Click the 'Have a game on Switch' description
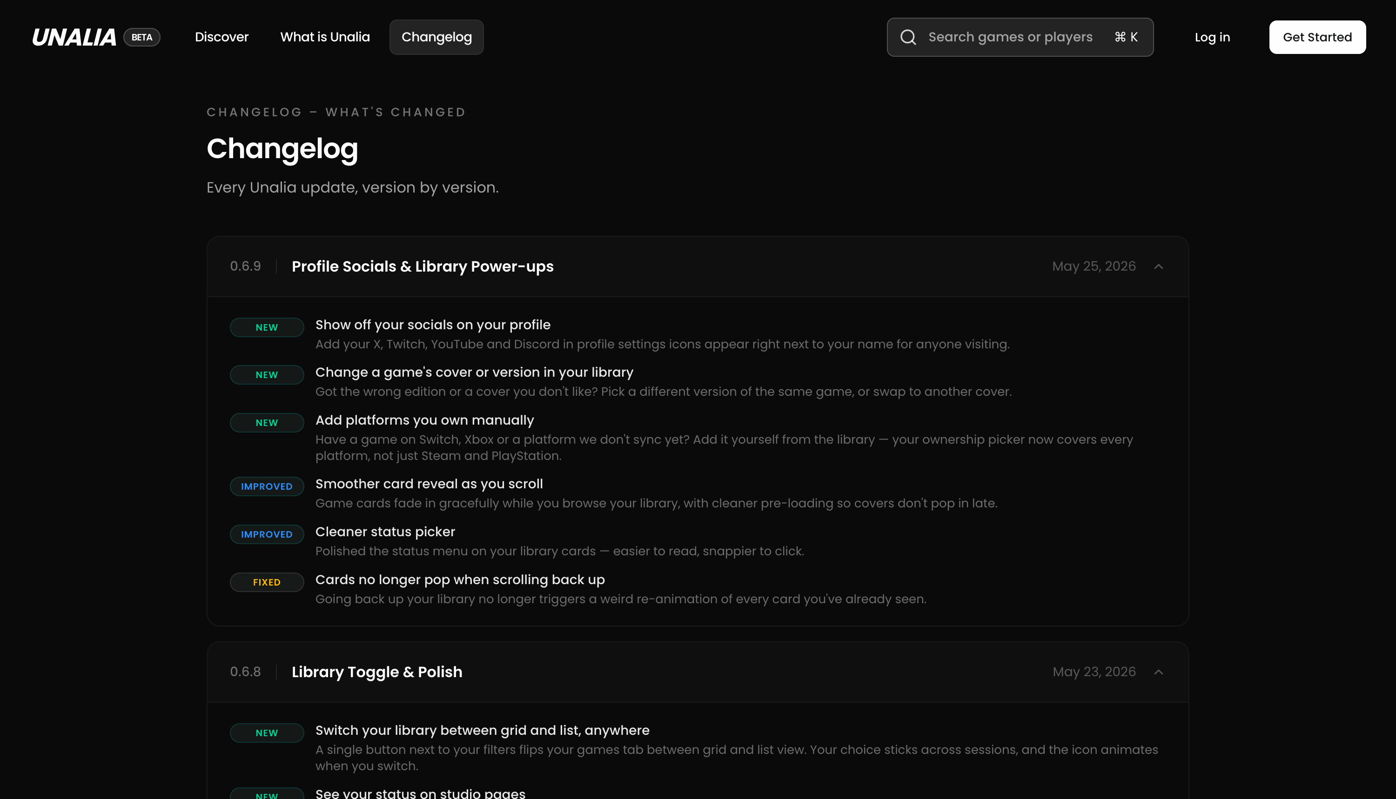 pyautogui.click(x=724, y=448)
